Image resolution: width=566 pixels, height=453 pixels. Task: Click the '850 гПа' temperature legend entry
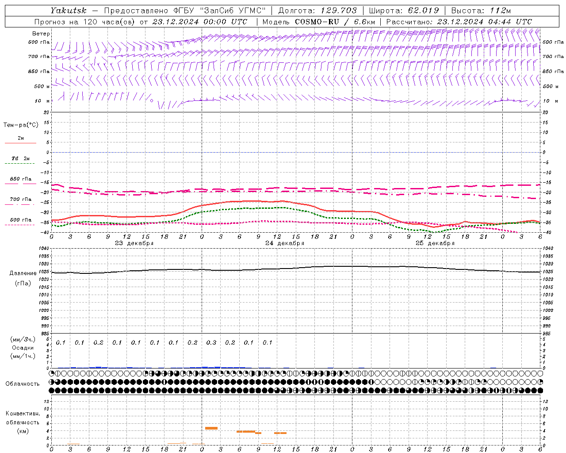(21, 179)
